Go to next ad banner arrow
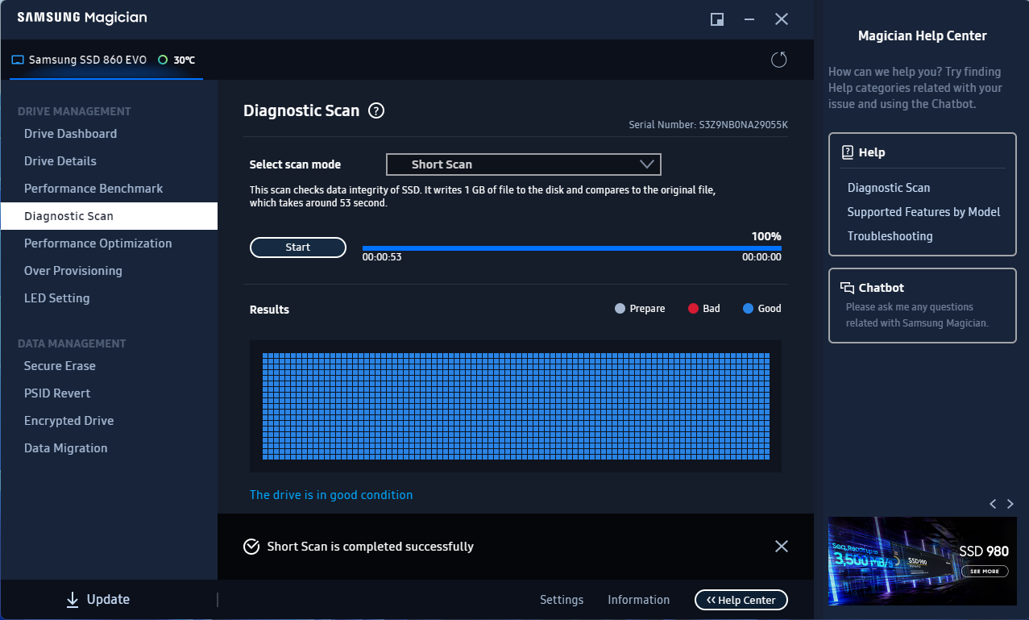The height and width of the screenshot is (620, 1029). [1010, 504]
